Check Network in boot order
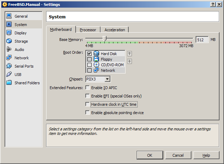 point(89,70)
